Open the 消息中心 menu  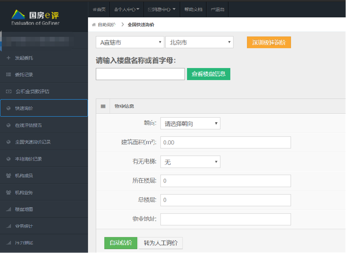tap(162, 9)
